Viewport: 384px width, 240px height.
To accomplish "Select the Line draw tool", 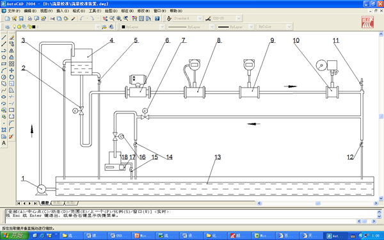I will pos(4,38).
